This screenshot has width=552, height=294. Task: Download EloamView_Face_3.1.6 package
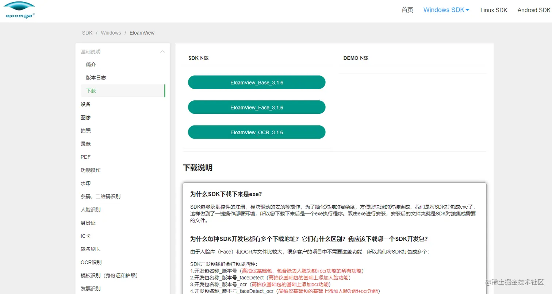point(257,107)
